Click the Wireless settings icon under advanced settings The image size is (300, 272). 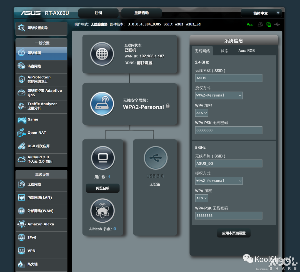click(21, 184)
